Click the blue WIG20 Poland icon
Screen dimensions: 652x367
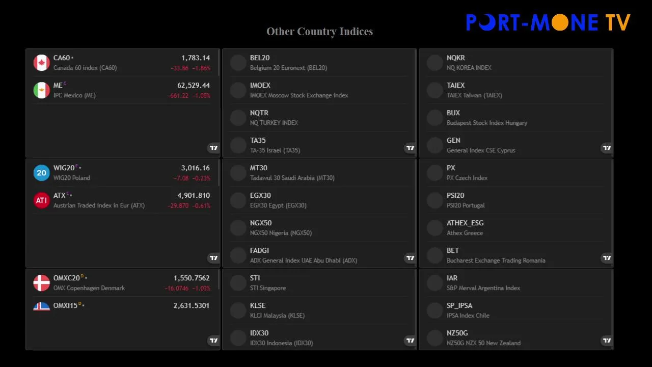pos(41,173)
